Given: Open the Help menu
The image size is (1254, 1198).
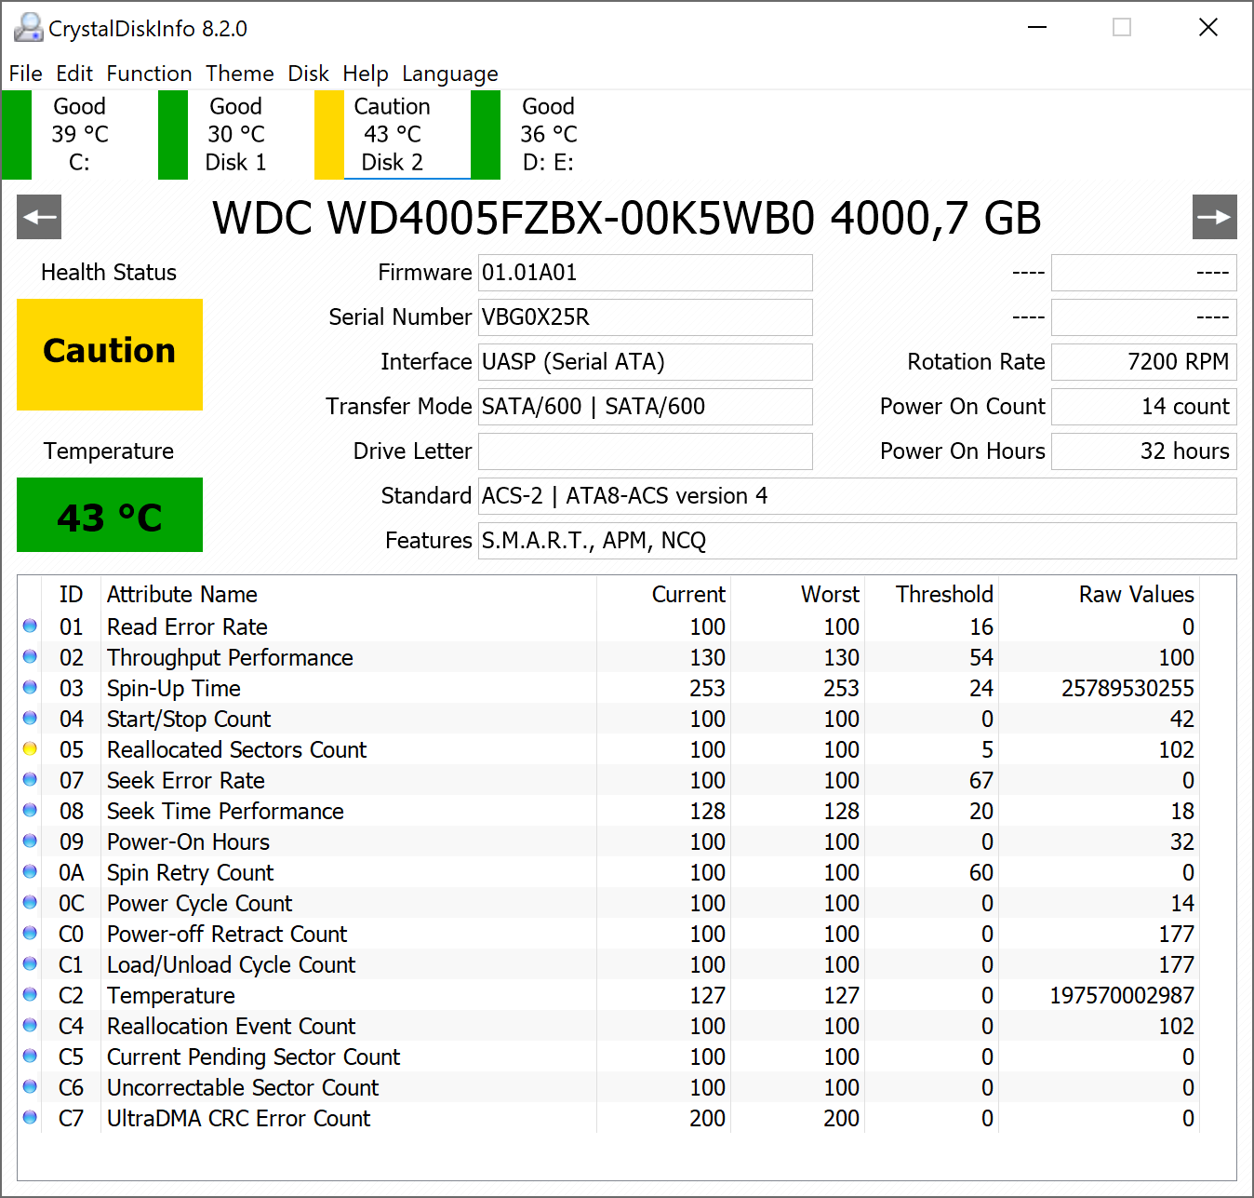Looking at the screenshot, I should [366, 74].
